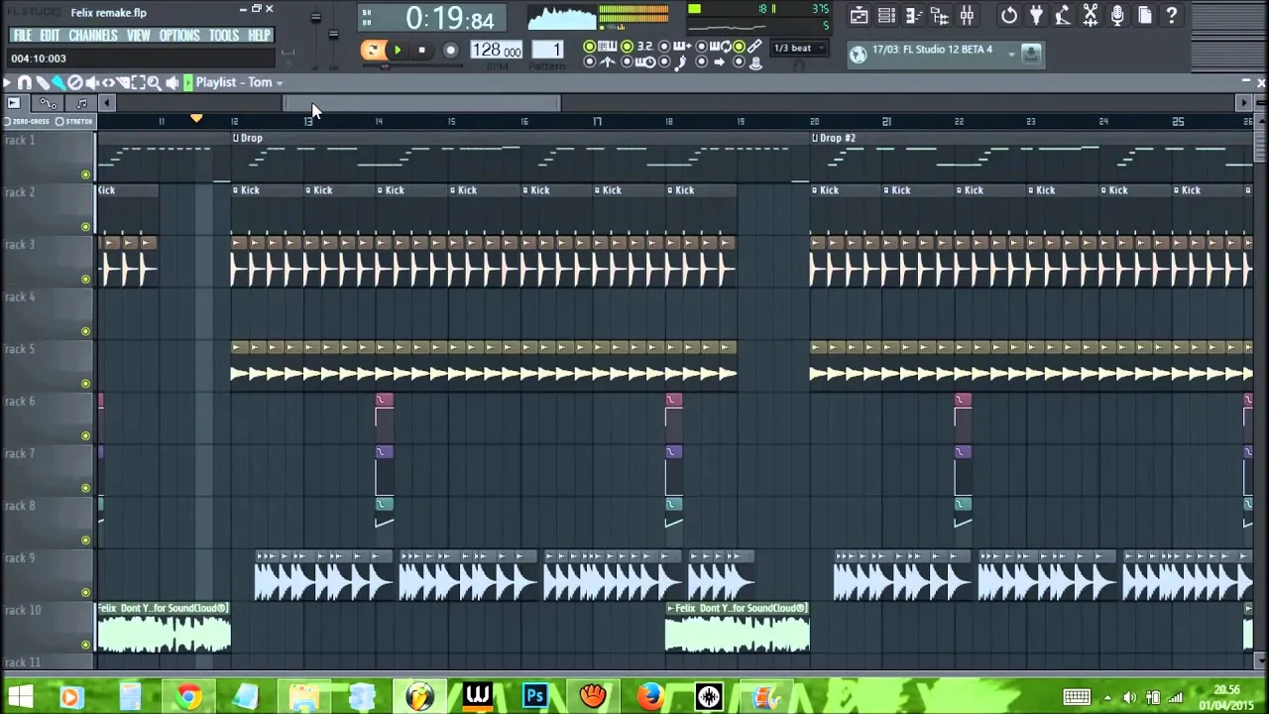Open the Mixer window icon
The image size is (1269, 714).
(967, 16)
